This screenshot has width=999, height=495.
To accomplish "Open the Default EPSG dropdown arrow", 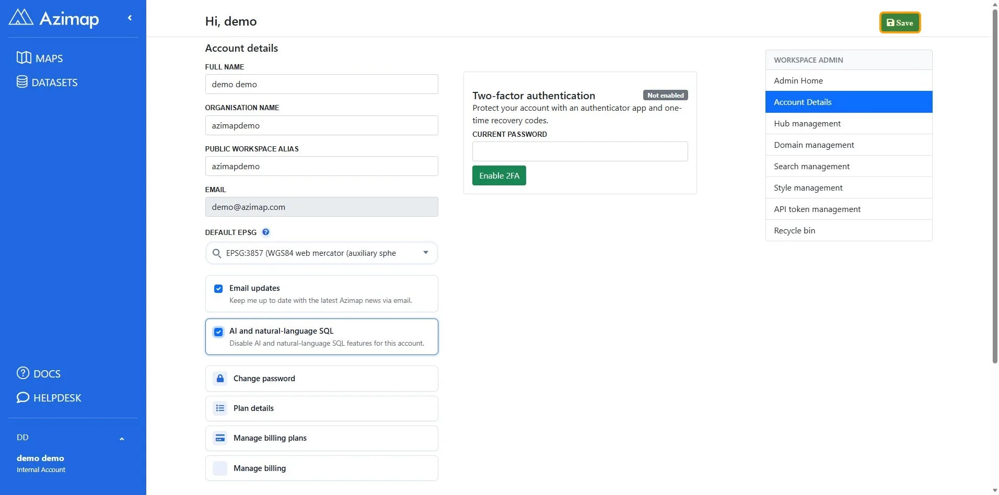I will point(426,253).
